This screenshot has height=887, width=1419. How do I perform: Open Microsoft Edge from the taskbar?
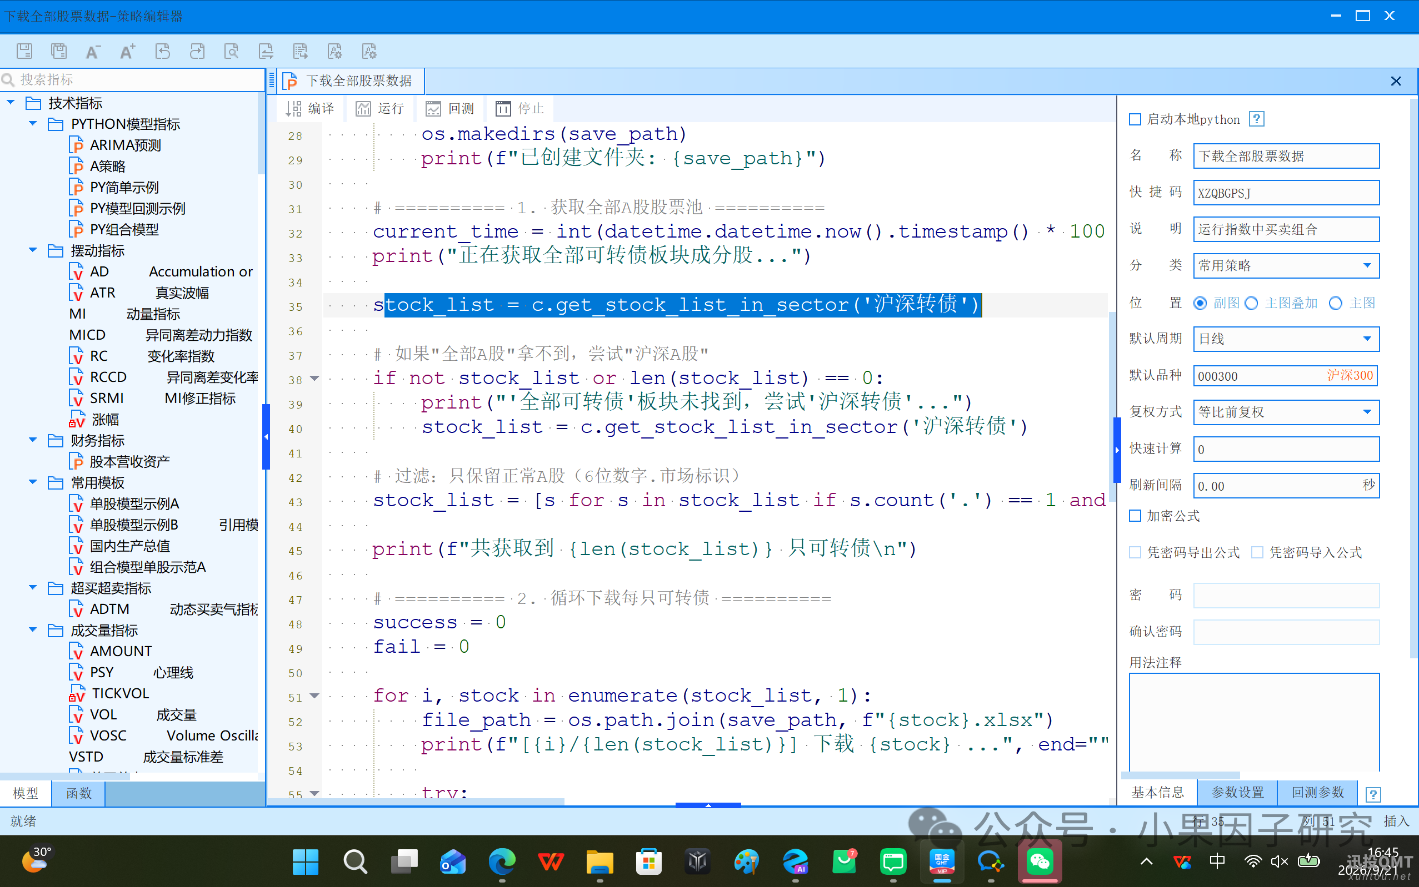[x=502, y=861]
